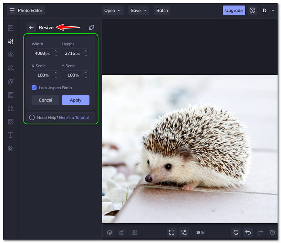Expand the Save dropdown menu
This screenshot has width=281, height=243.
click(x=138, y=11)
